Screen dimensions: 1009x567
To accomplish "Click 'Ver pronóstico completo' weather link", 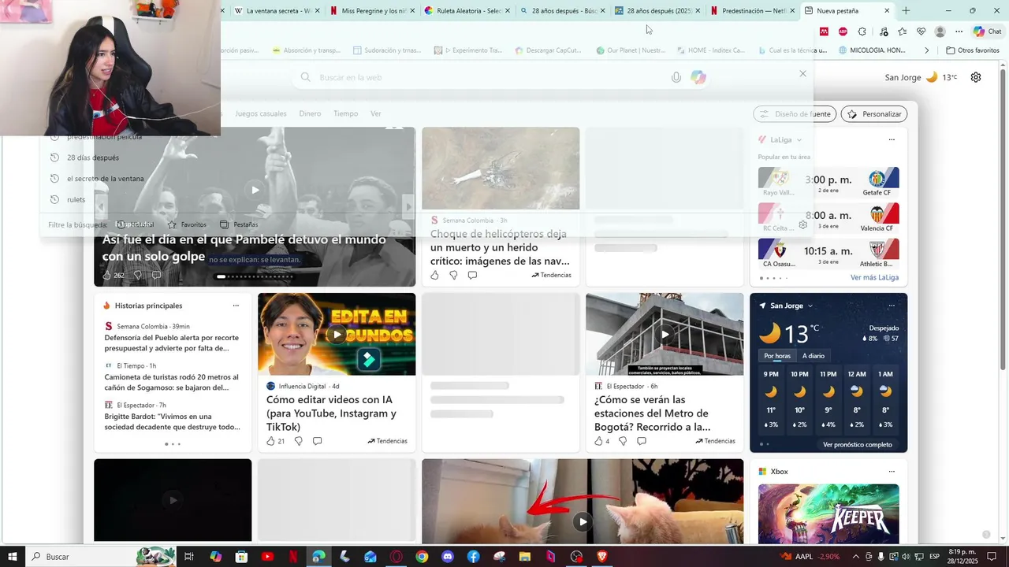I will 858,445.
